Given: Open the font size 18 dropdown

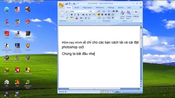Looking at the screenshot, I should (x=95, y=11).
